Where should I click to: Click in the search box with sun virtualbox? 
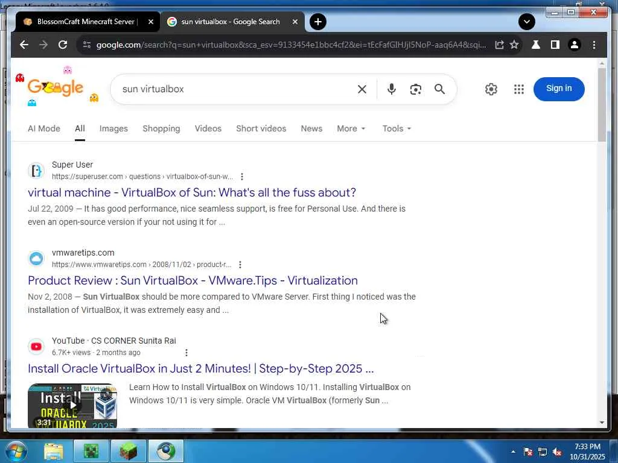[x=237, y=89]
